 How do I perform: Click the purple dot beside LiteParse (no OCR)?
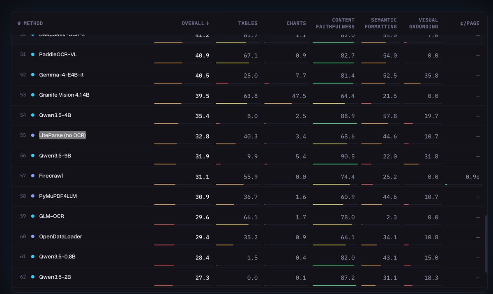(33, 135)
